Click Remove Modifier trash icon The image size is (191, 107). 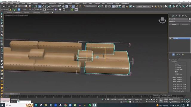(180, 55)
